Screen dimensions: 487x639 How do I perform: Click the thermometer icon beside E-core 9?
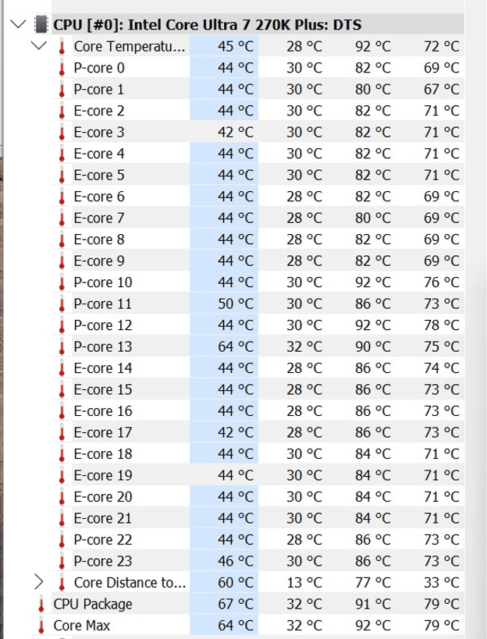[x=62, y=261]
